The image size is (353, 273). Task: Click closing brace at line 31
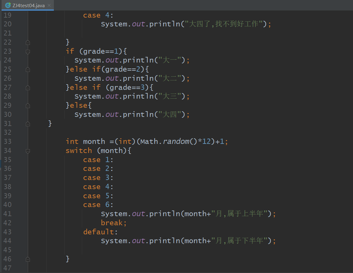click(x=50, y=123)
